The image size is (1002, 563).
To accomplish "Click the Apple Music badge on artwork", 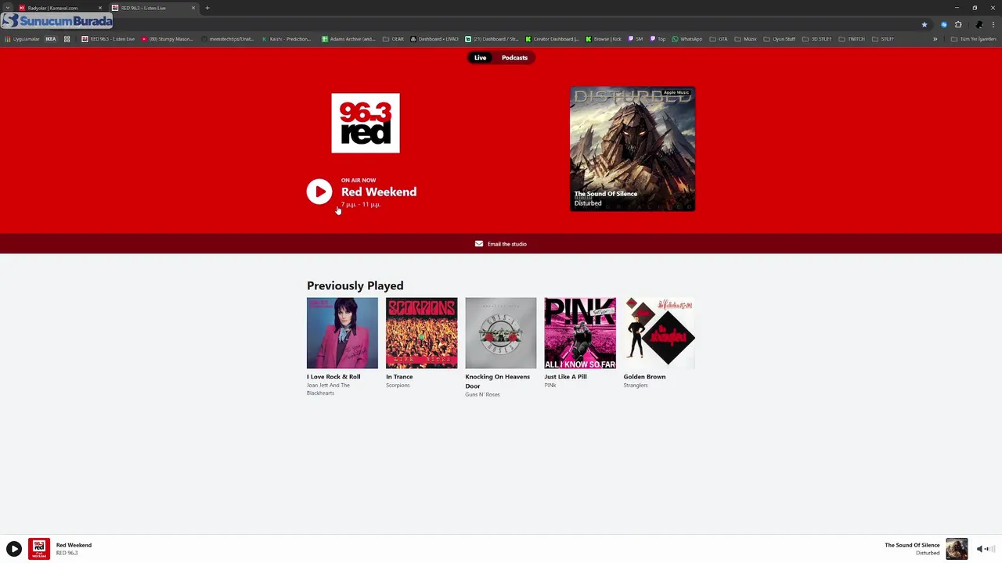I will [x=676, y=92].
